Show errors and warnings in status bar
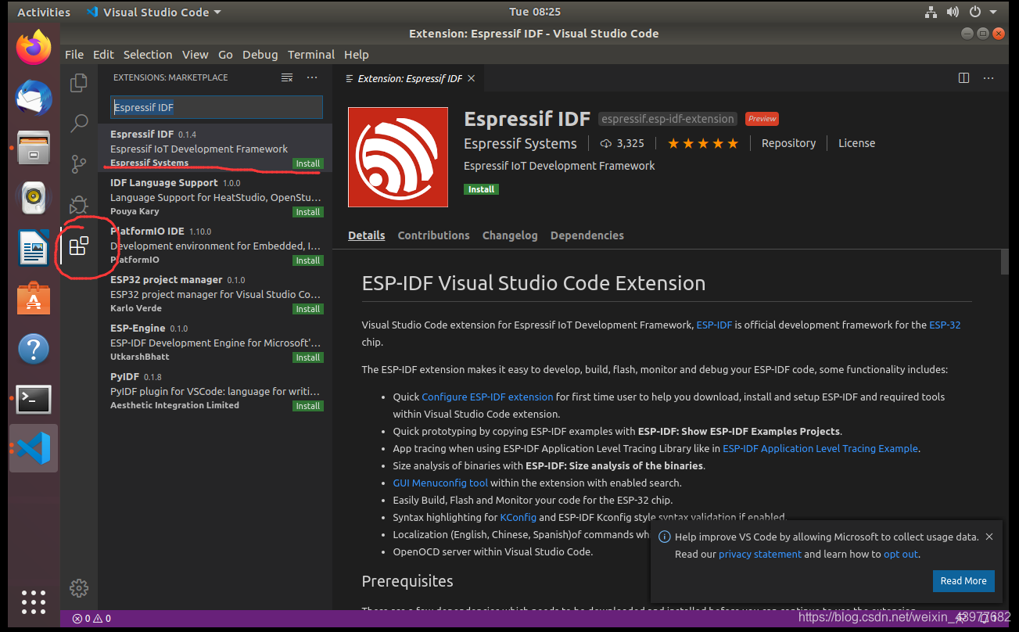This screenshot has height=632, width=1019. (x=91, y=618)
